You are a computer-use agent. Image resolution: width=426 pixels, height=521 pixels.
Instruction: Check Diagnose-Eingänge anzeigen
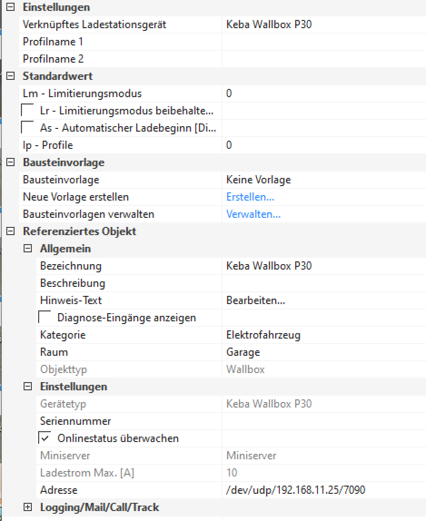point(45,318)
